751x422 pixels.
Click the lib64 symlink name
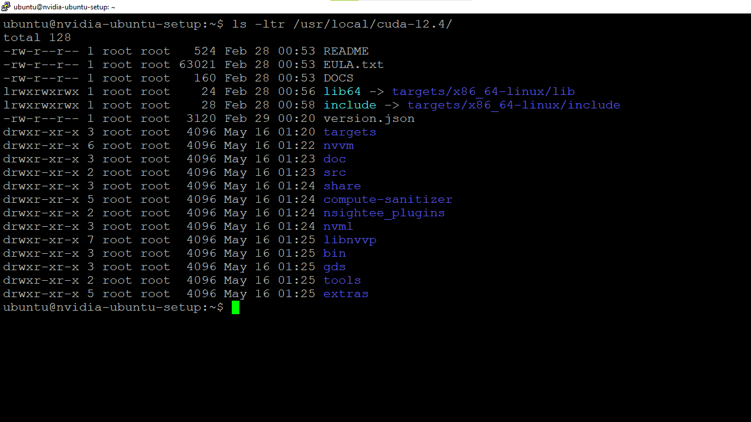pos(342,91)
